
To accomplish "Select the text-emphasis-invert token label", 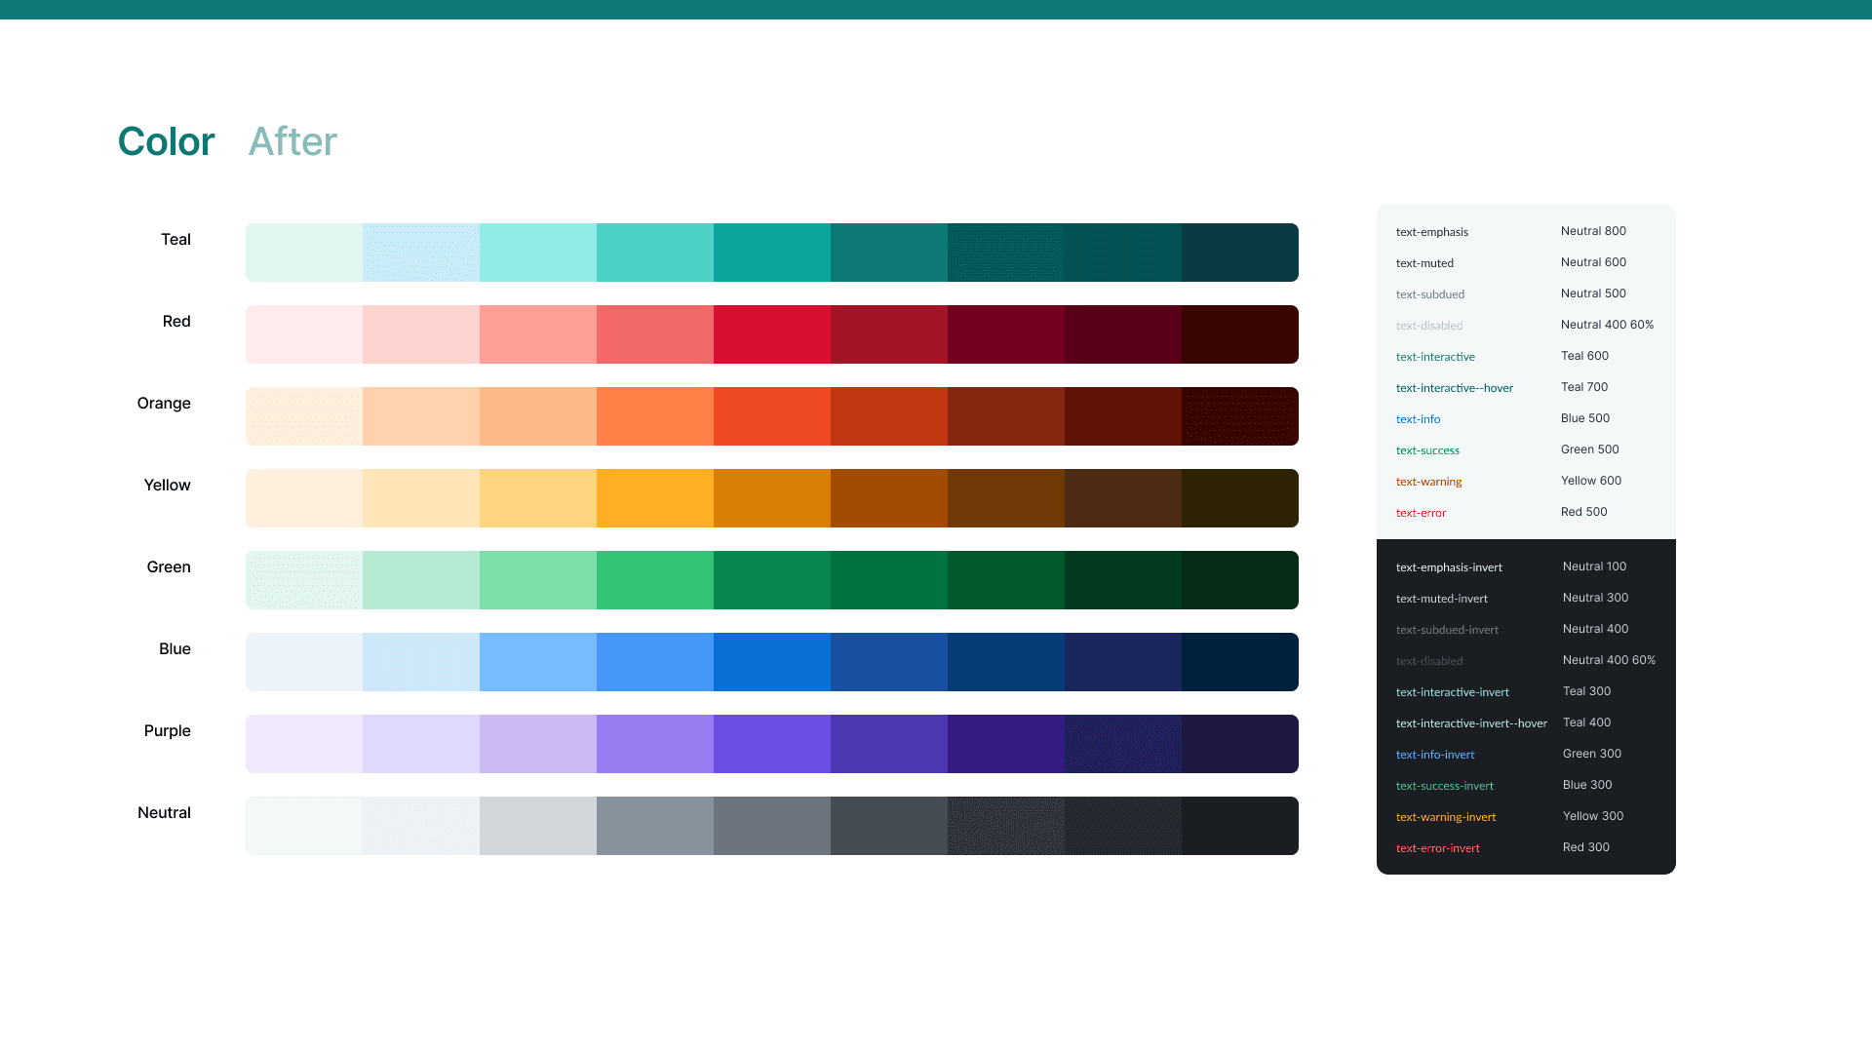I will [x=1449, y=567].
